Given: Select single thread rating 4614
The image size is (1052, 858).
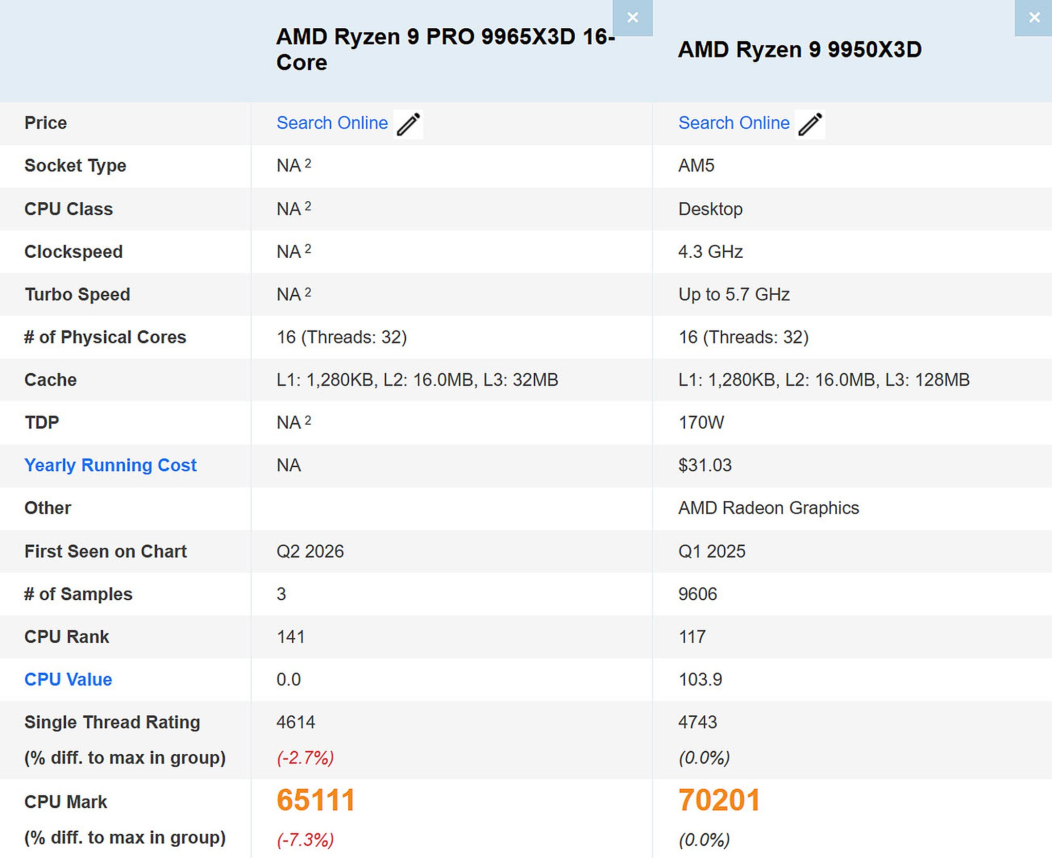Looking at the screenshot, I should coord(295,722).
